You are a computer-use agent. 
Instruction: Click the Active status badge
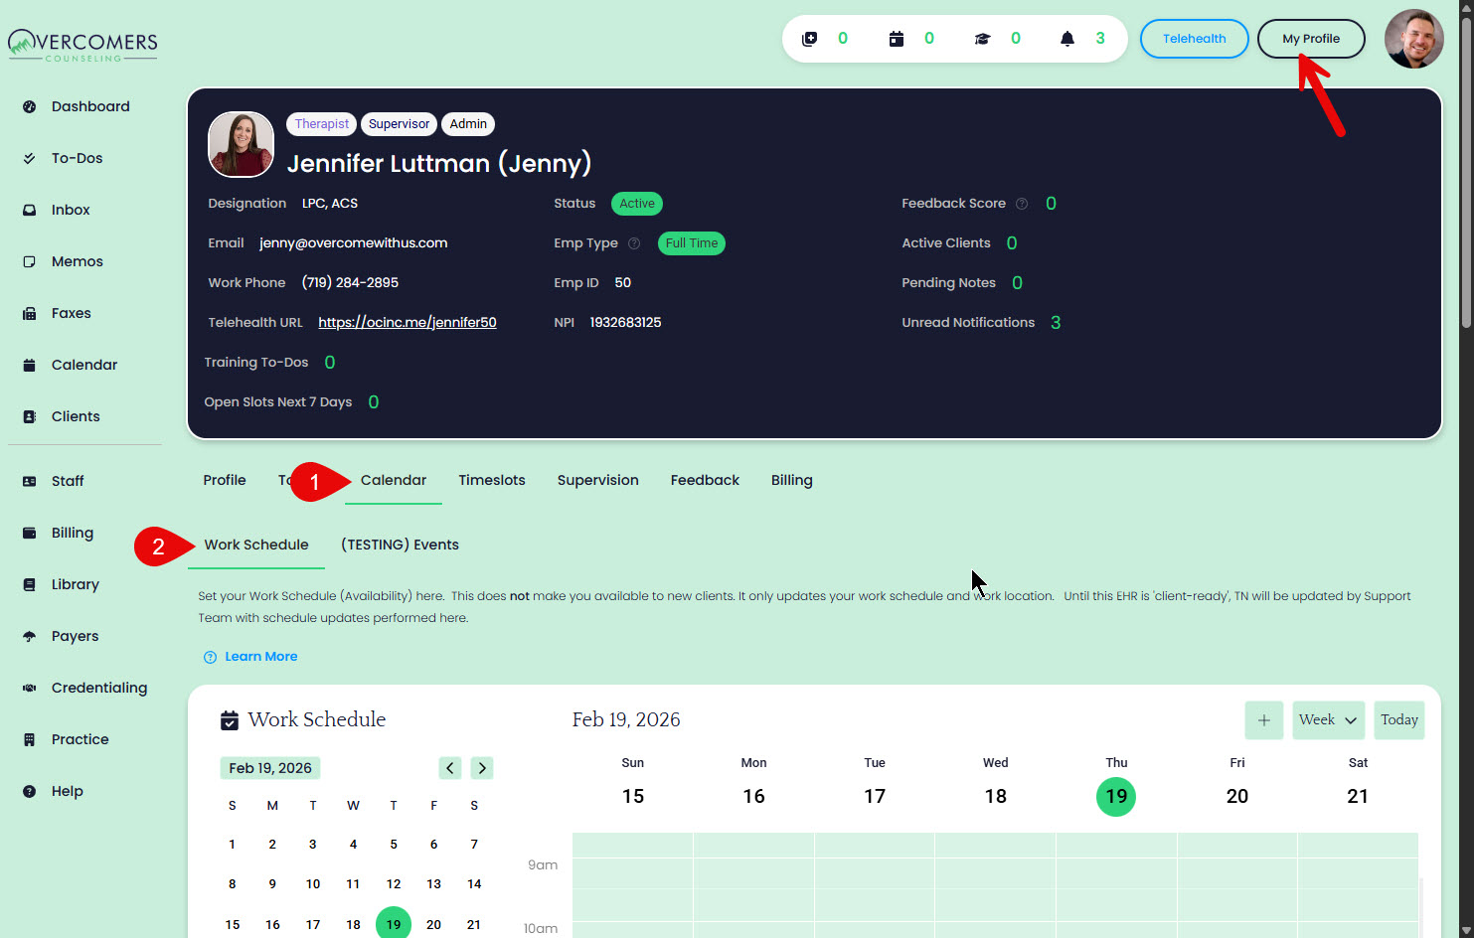pyautogui.click(x=637, y=204)
